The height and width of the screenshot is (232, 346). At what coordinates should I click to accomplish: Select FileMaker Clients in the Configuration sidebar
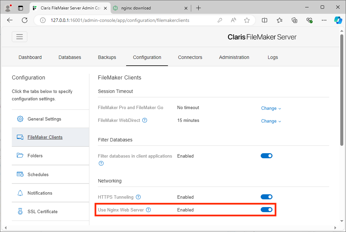pyautogui.click(x=45, y=137)
